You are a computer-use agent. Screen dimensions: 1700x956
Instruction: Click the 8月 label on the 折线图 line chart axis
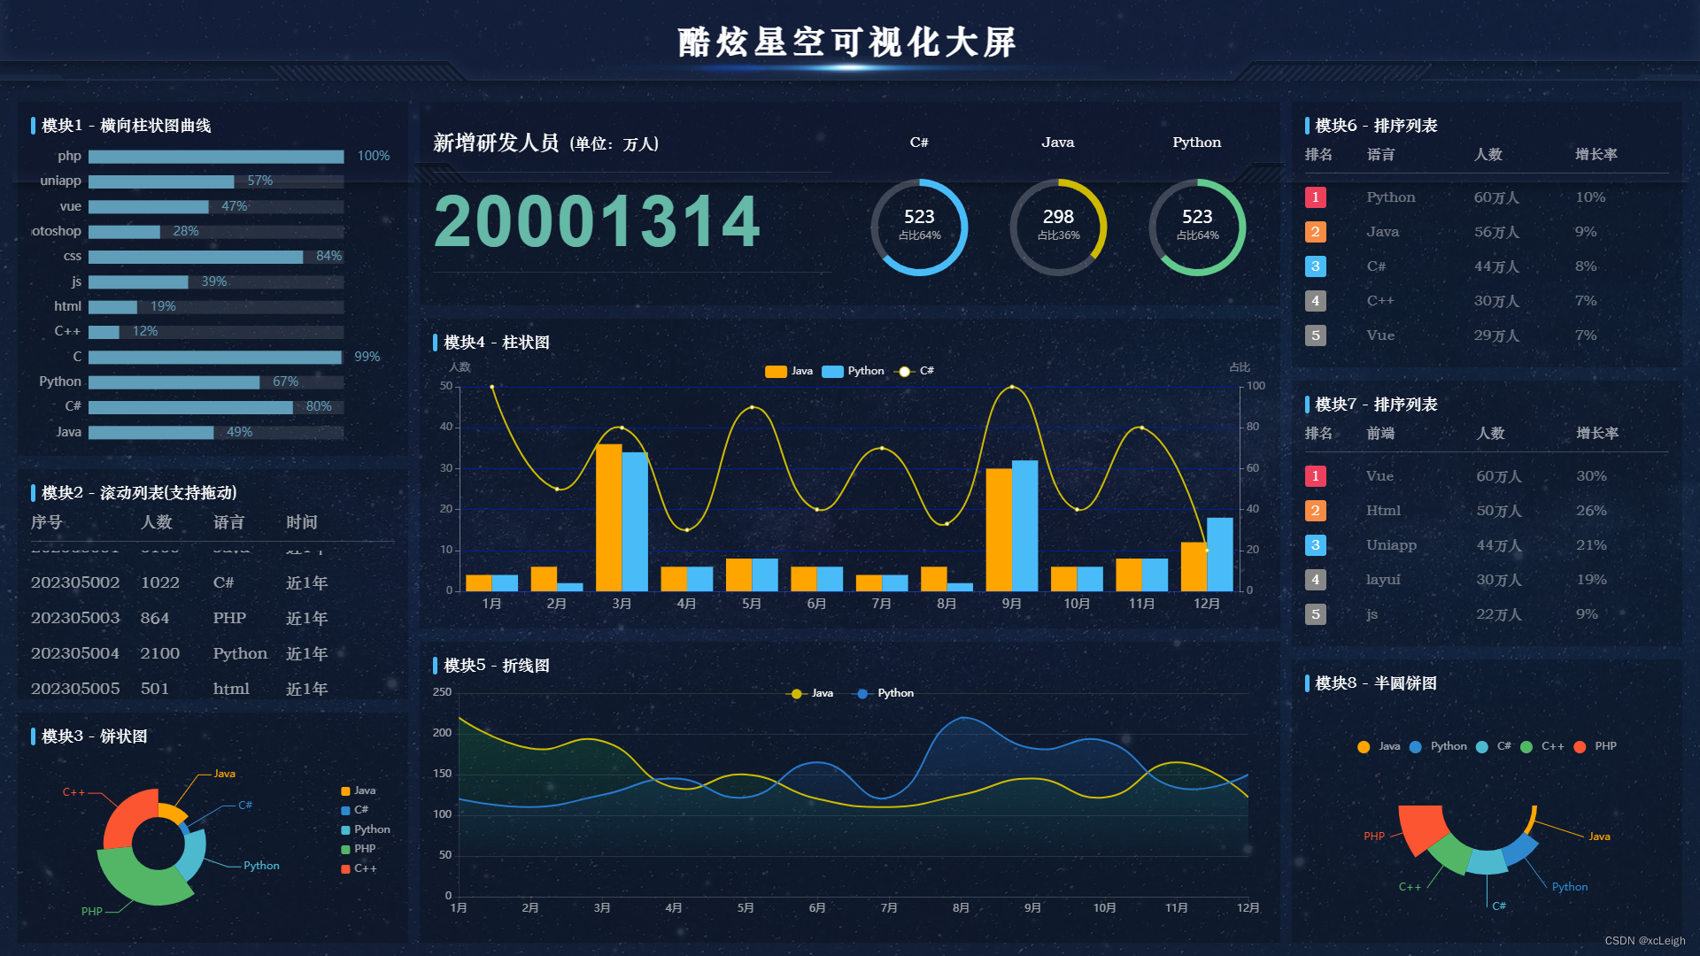pyautogui.click(x=961, y=908)
